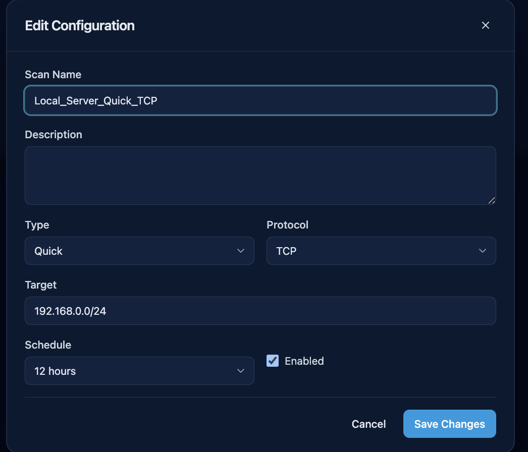Click the Target label
528x452 pixels.
pyautogui.click(x=41, y=285)
